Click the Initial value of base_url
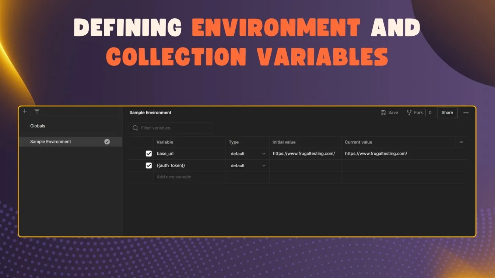The width and height of the screenshot is (495, 278). pos(305,154)
